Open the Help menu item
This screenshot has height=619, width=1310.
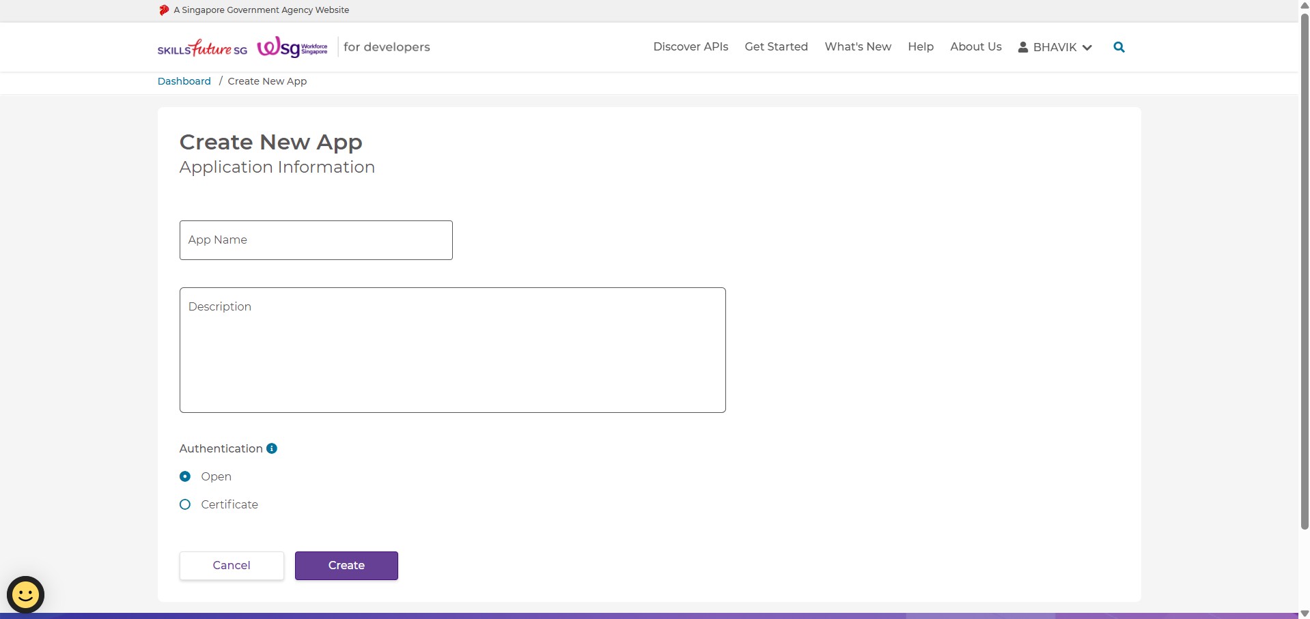click(x=921, y=46)
